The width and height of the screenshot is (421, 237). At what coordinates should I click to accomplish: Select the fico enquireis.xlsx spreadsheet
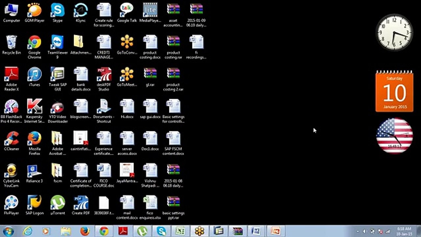pos(150,207)
